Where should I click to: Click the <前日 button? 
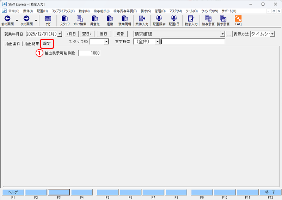click(x=72, y=34)
